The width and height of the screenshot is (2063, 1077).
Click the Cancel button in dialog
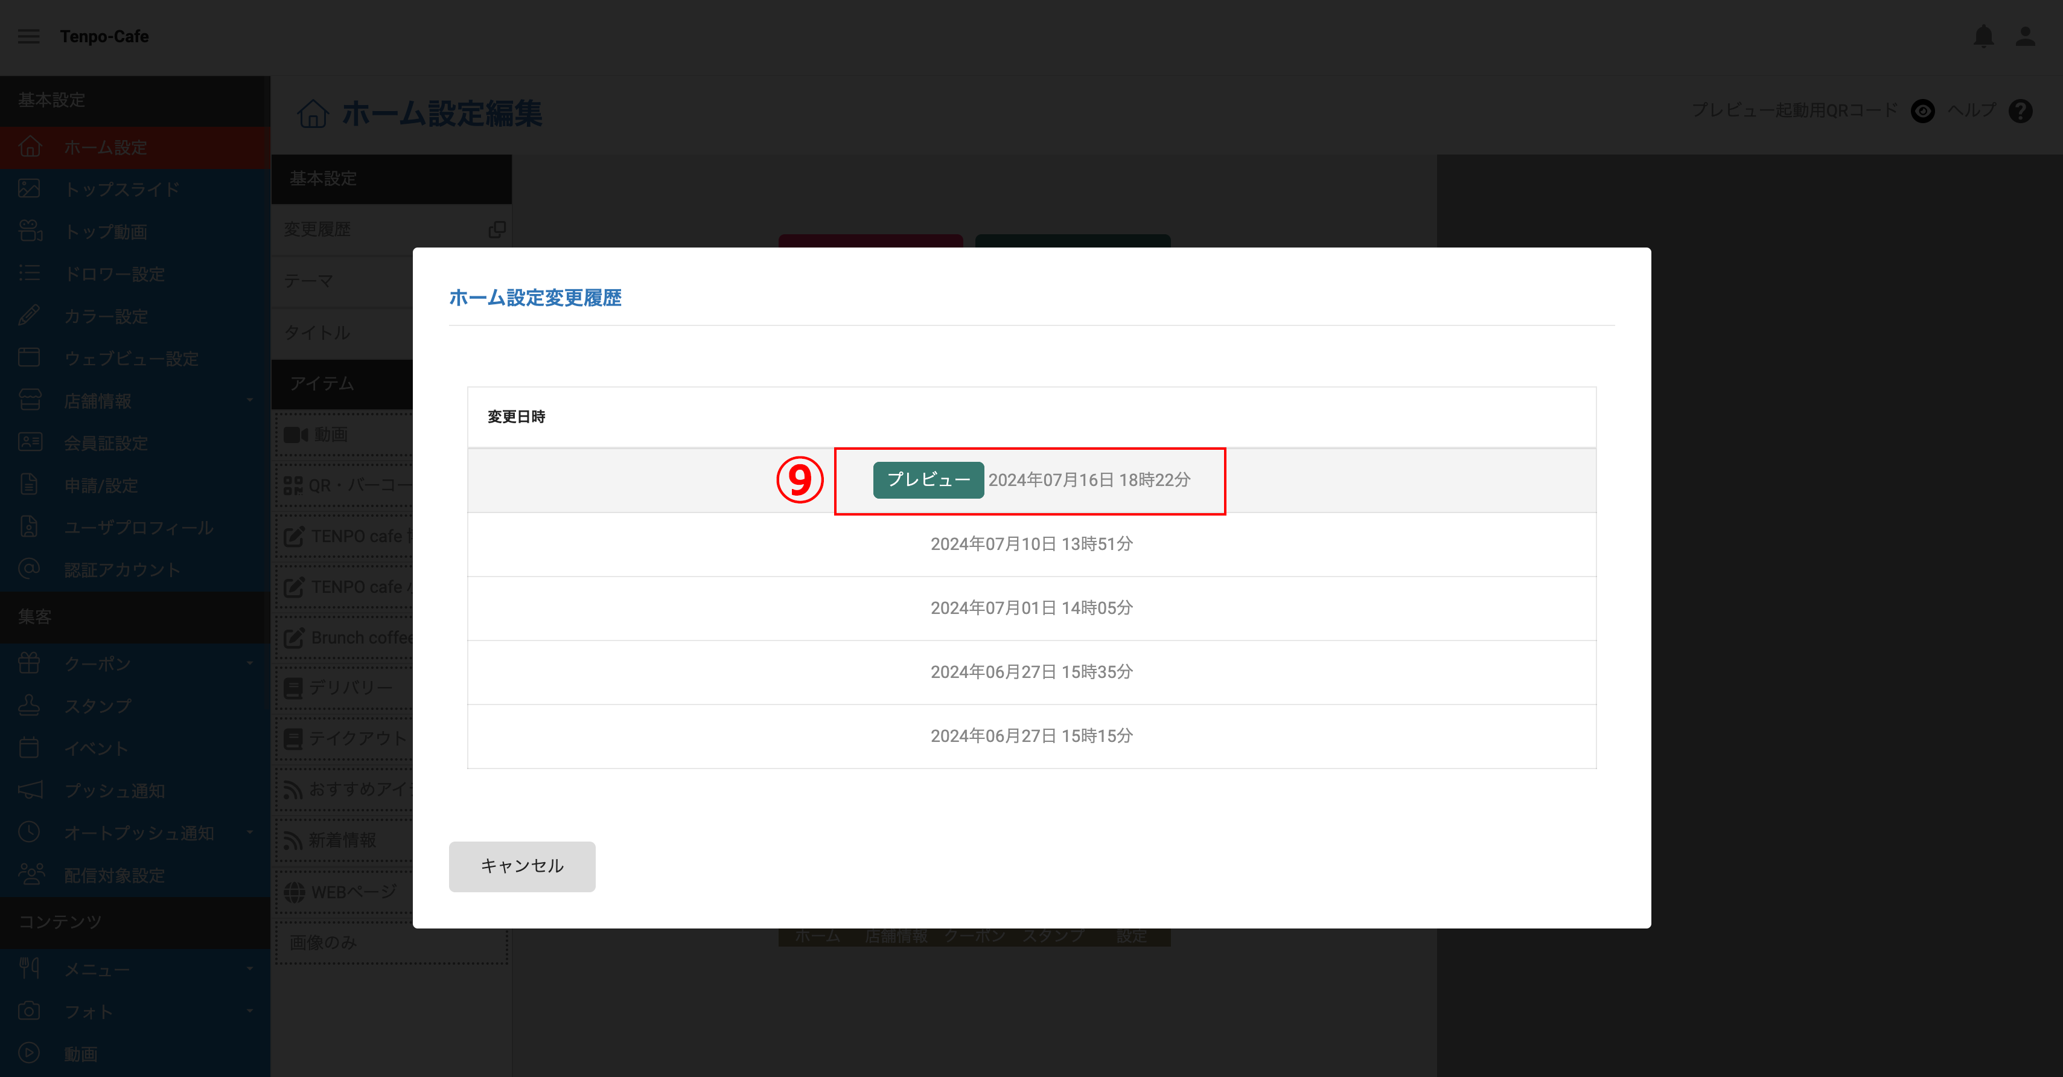pyautogui.click(x=522, y=866)
